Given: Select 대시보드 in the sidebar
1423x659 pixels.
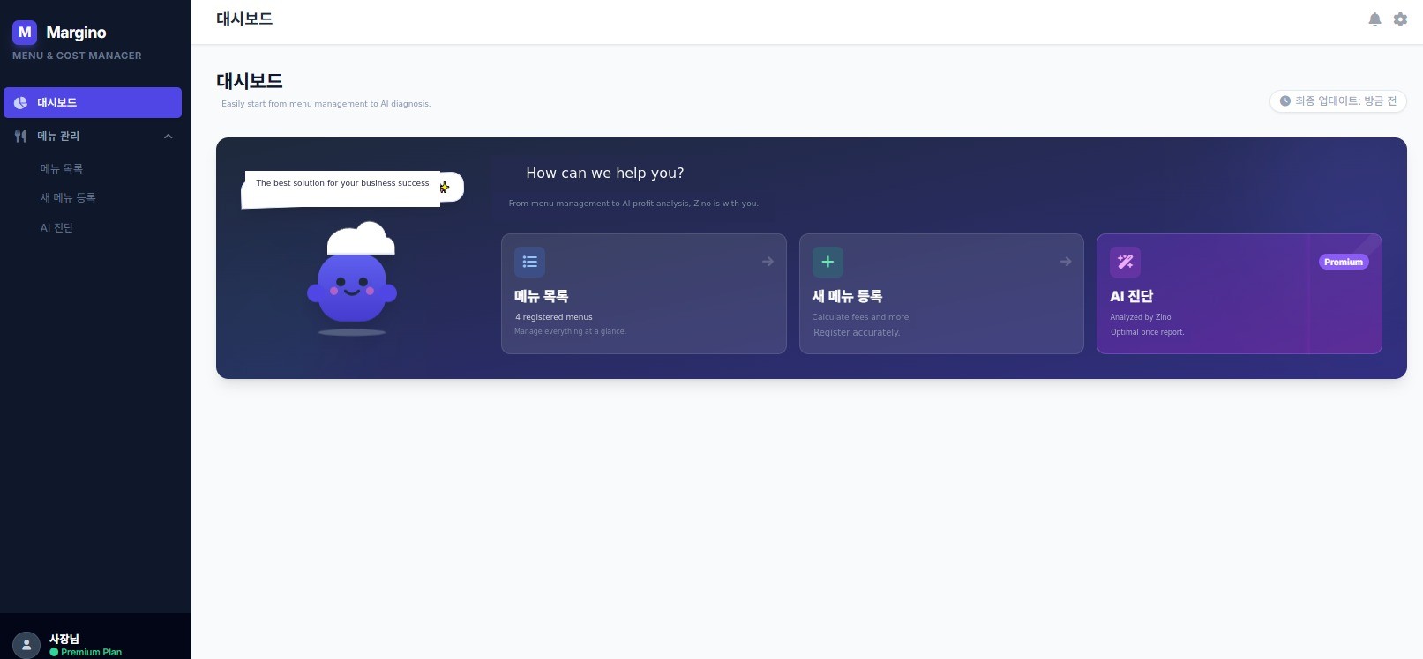Looking at the screenshot, I should click(x=57, y=103).
